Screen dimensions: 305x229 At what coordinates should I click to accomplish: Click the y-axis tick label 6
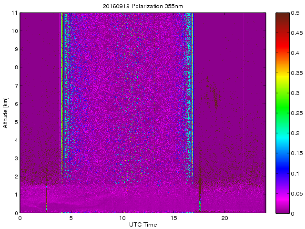pos(16,104)
